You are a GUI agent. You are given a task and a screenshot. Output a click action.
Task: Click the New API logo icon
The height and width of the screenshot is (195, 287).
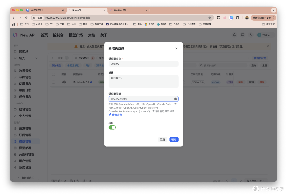click(x=15, y=35)
